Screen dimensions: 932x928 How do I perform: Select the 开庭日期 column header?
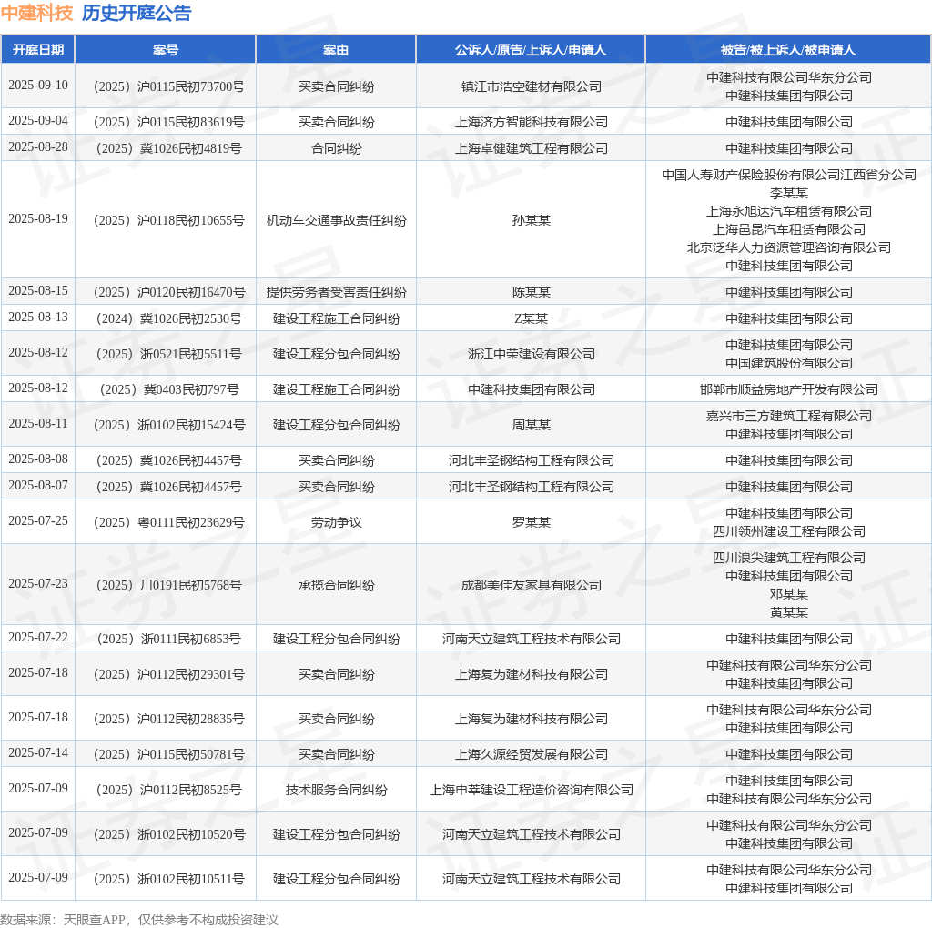tap(38, 50)
